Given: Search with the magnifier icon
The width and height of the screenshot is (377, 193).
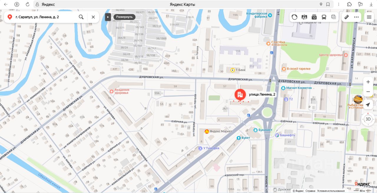Looking at the screenshot, I should (81, 17).
